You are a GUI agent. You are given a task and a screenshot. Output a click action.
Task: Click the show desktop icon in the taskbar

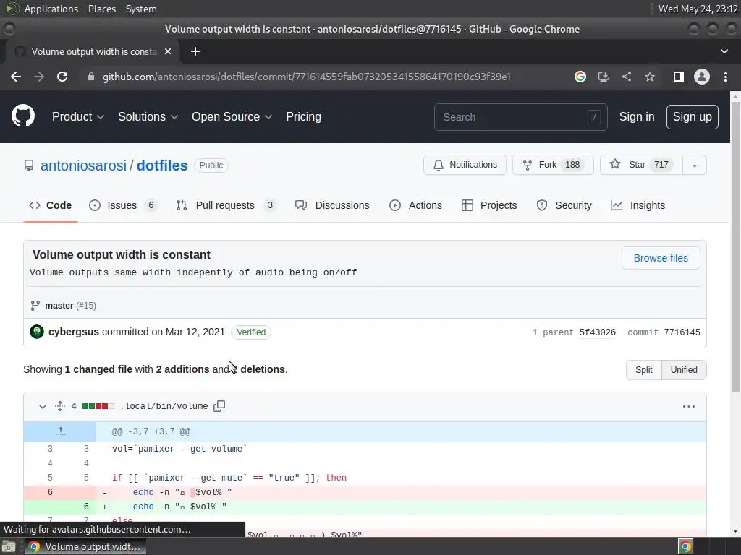9,546
